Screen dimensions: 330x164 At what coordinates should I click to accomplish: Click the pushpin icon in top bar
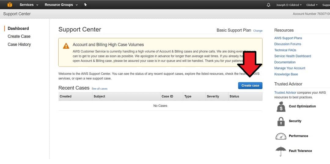pos(85,5)
